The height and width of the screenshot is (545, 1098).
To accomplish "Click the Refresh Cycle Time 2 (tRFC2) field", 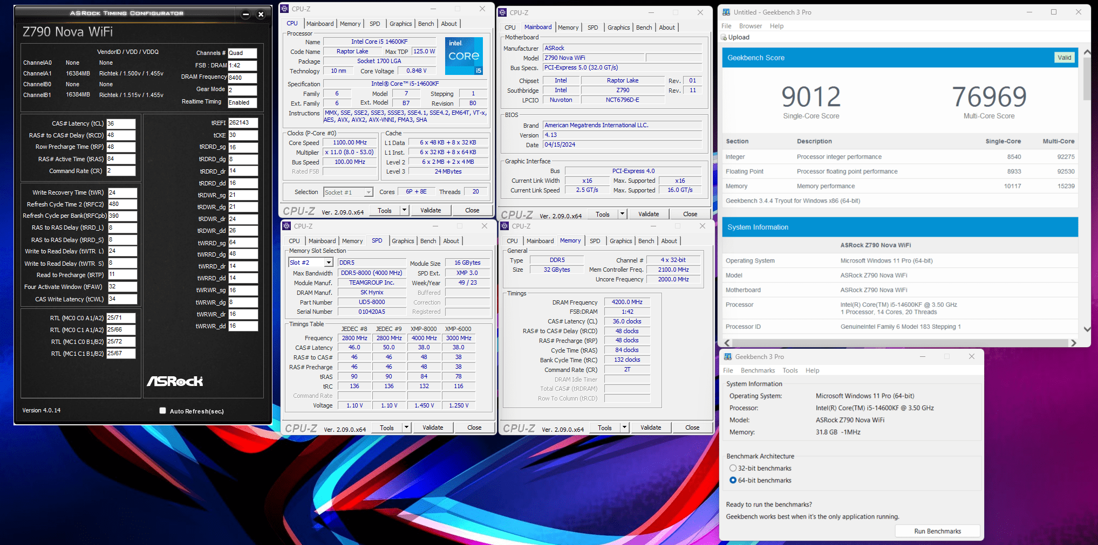I will (x=122, y=204).
